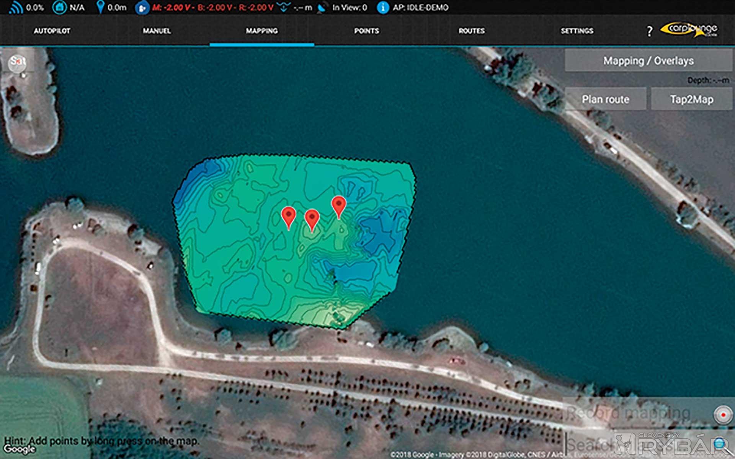Image resolution: width=735 pixels, height=459 pixels.
Task: Click the home position icon
Action: (x=59, y=7)
